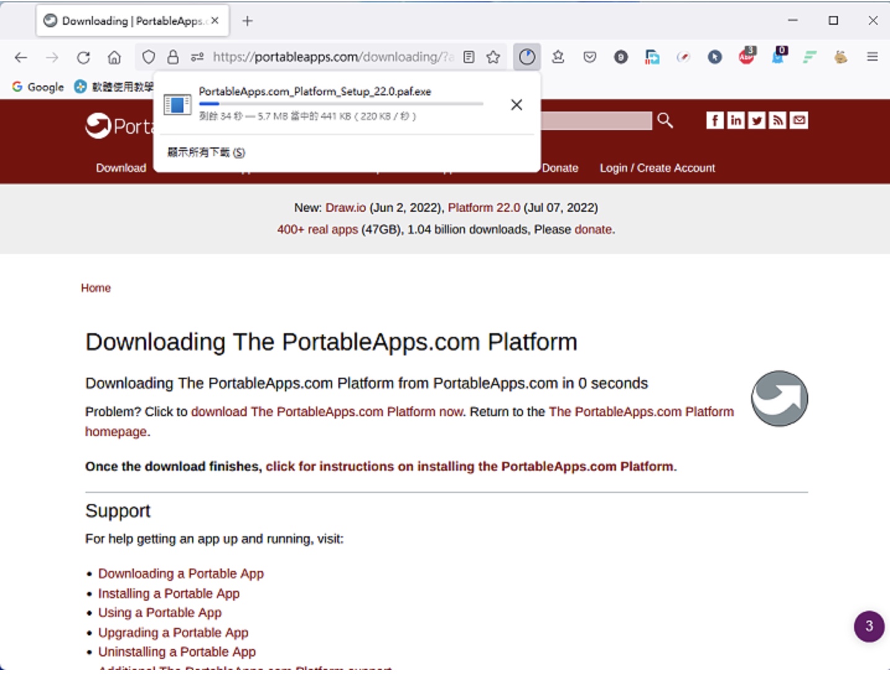Save page to Pocket
890x675 pixels.
[589, 57]
